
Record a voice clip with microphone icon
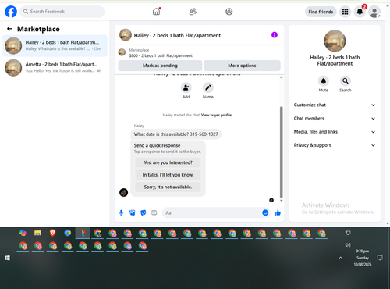pyautogui.click(x=121, y=213)
